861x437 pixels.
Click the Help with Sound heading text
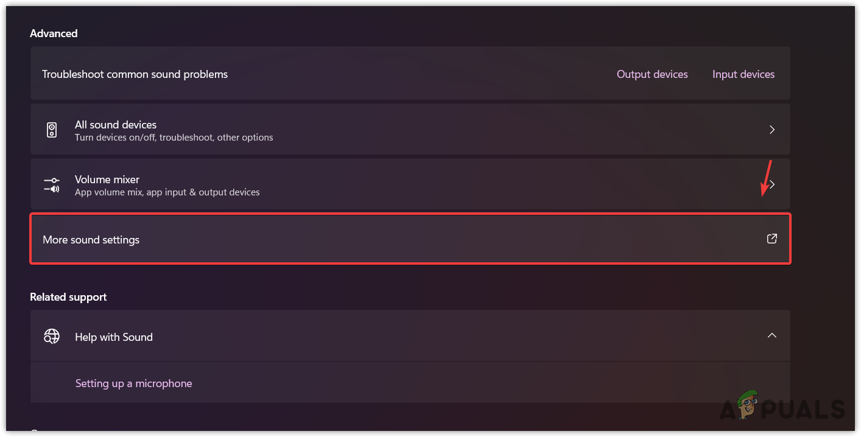coord(114,337)
